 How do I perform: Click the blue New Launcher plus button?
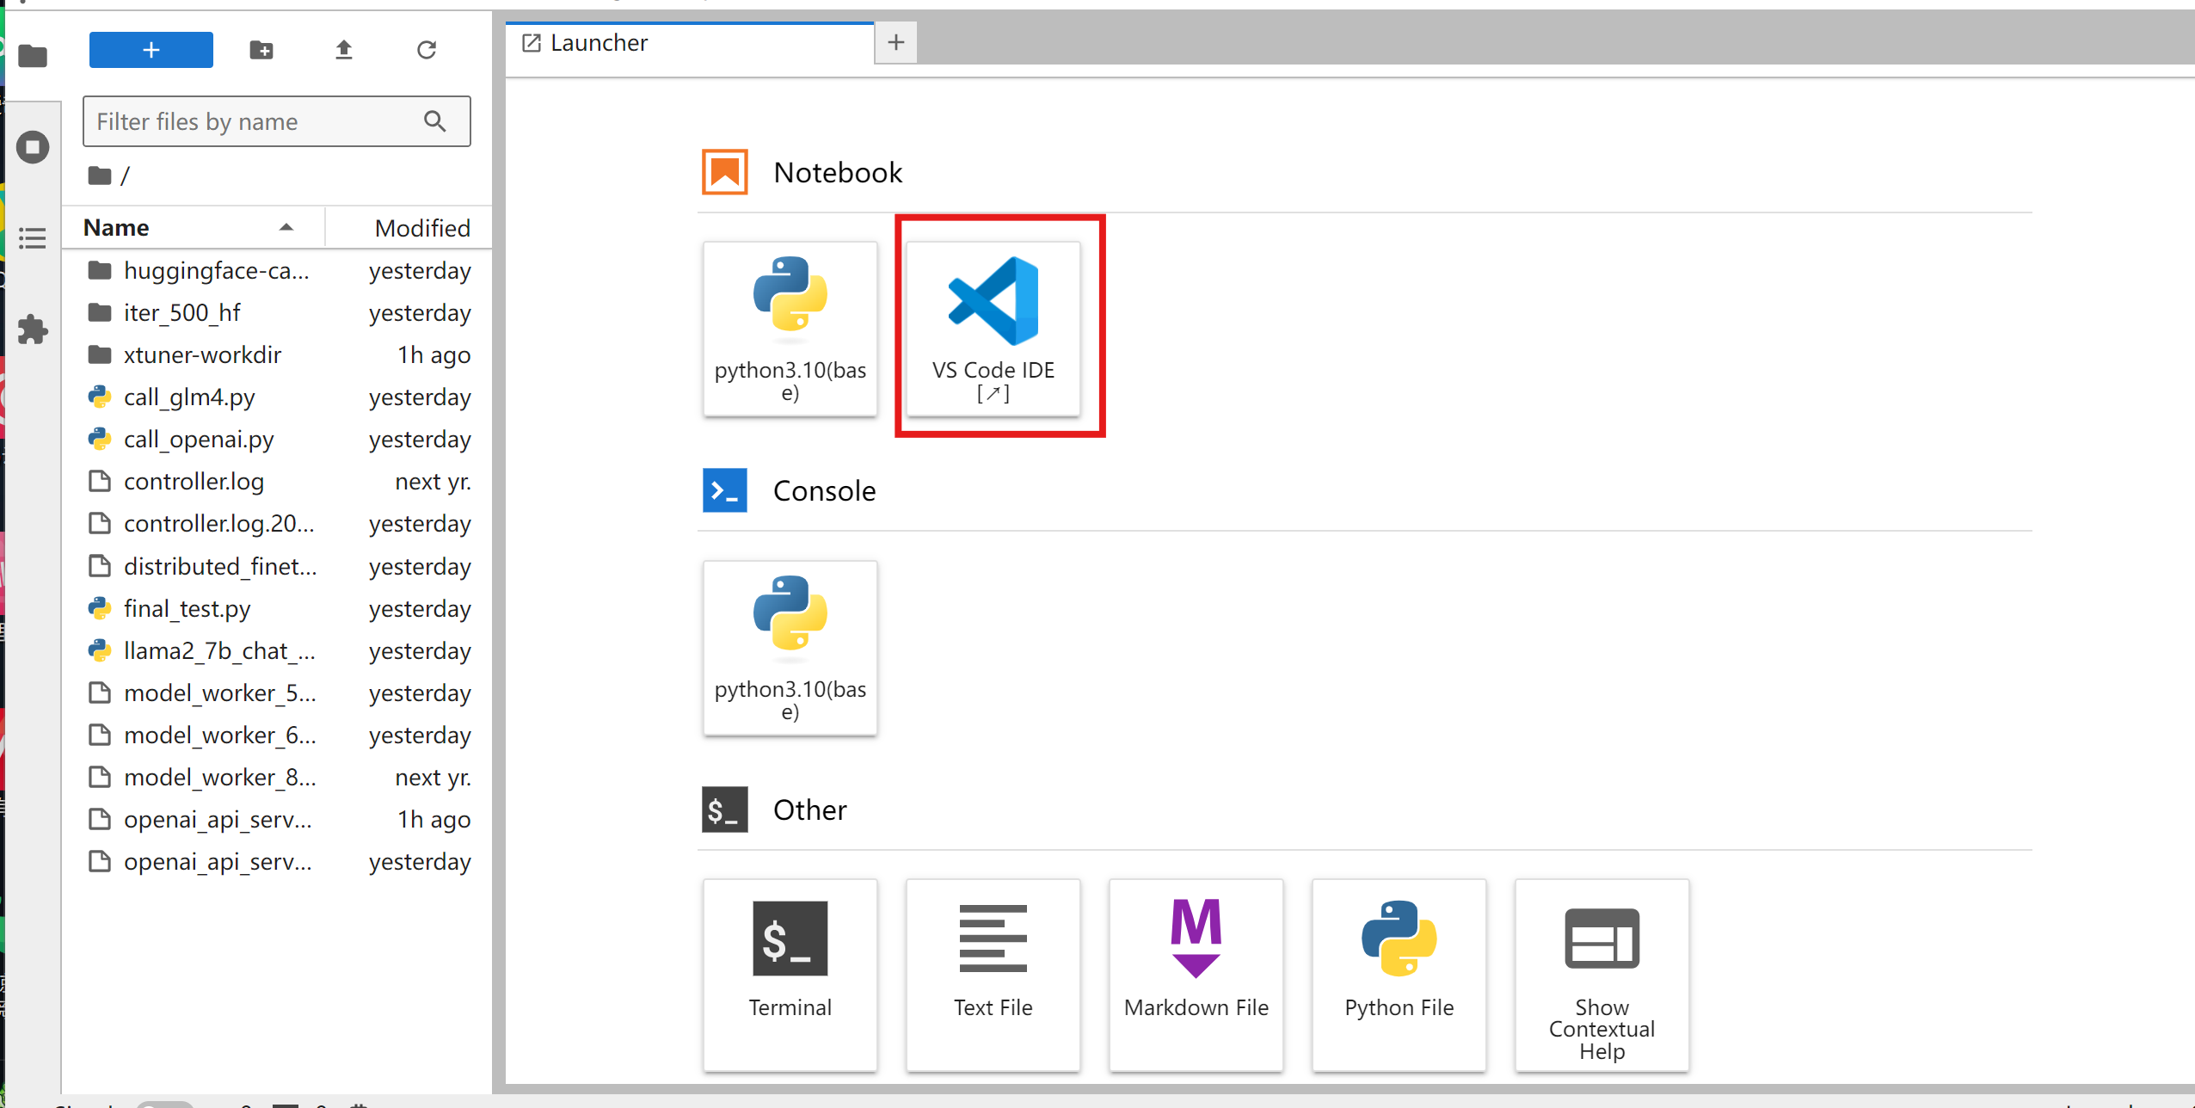(151, 50)
